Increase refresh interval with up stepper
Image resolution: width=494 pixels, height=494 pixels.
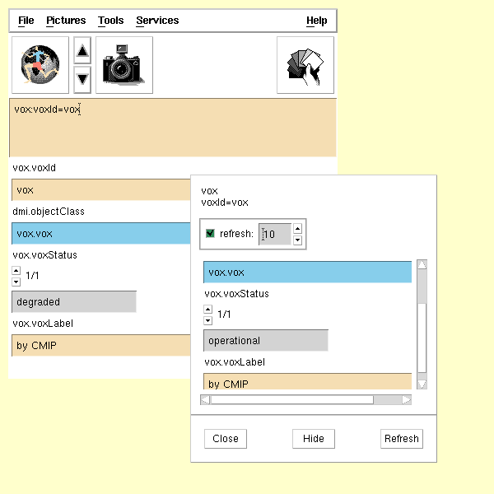pos(298,228)
